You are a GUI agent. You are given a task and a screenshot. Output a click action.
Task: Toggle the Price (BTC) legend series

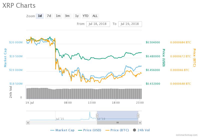tap(117, 130)
